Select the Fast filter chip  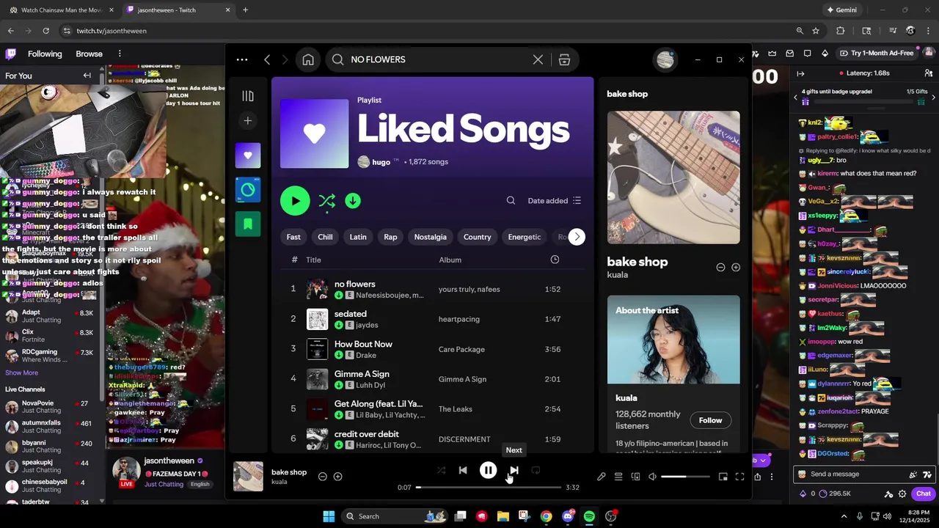tap(293, 237)
